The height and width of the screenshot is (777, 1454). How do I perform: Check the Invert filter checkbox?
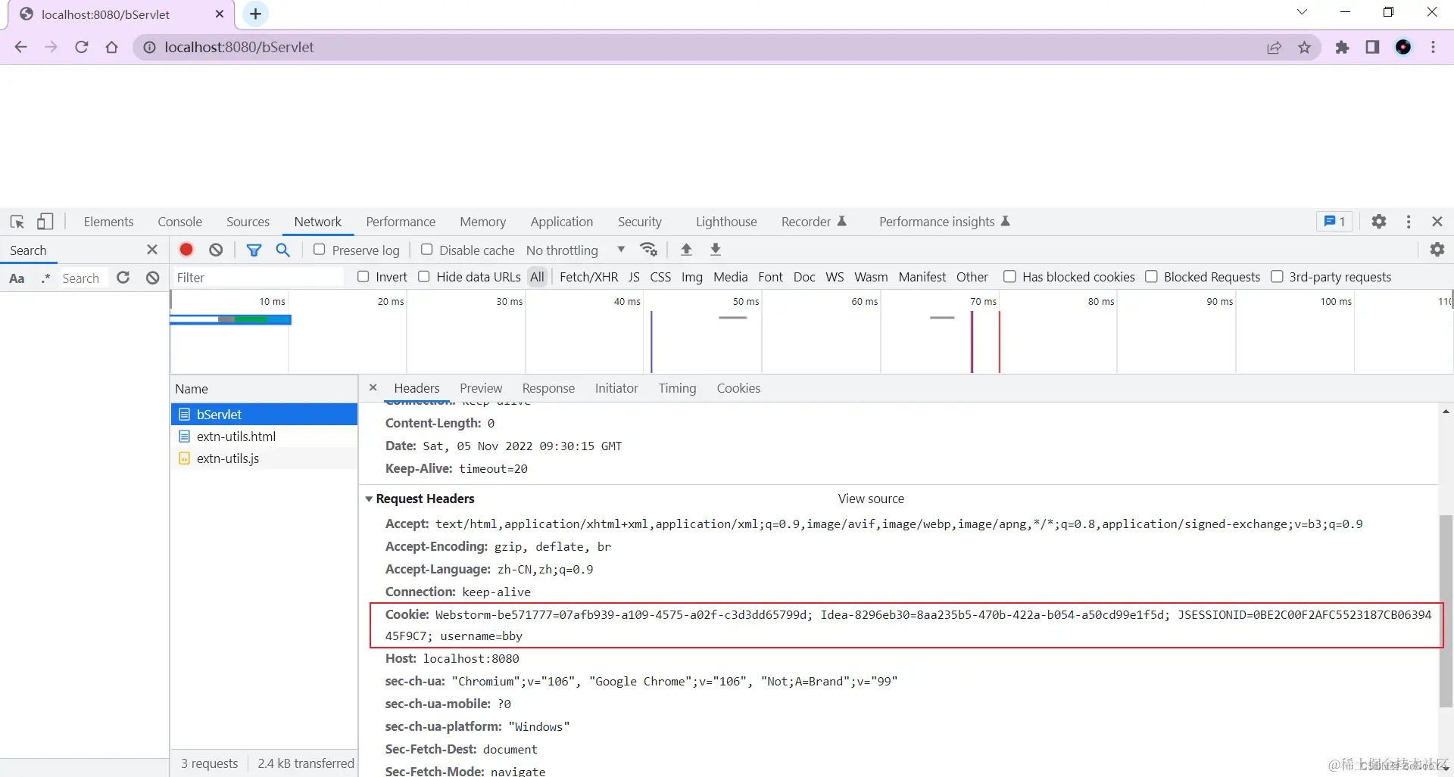click(x=363, y=277)
